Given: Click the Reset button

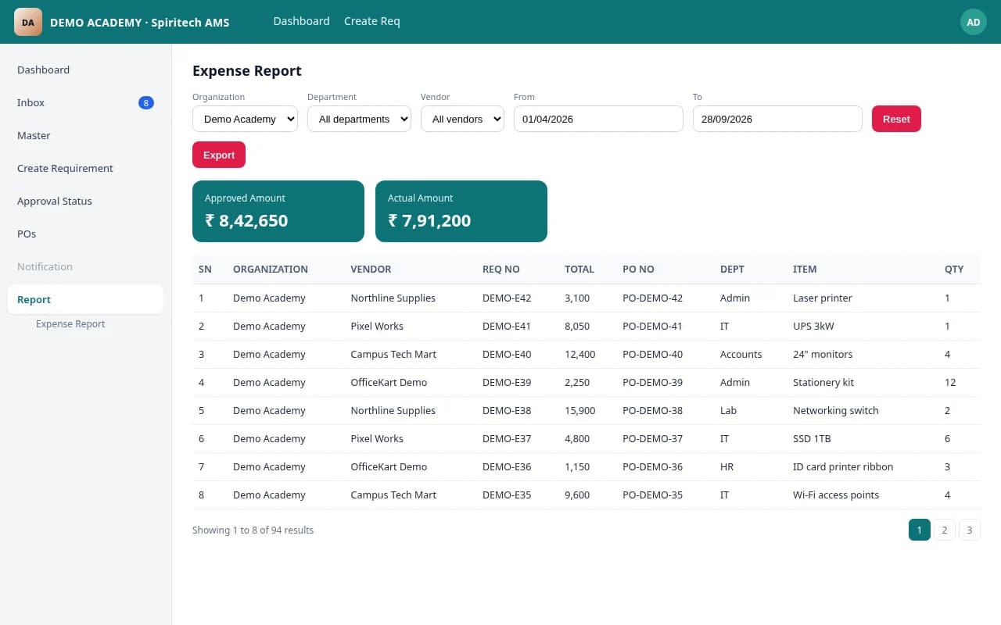Looking at the screenshot, I should pos(896,119).
